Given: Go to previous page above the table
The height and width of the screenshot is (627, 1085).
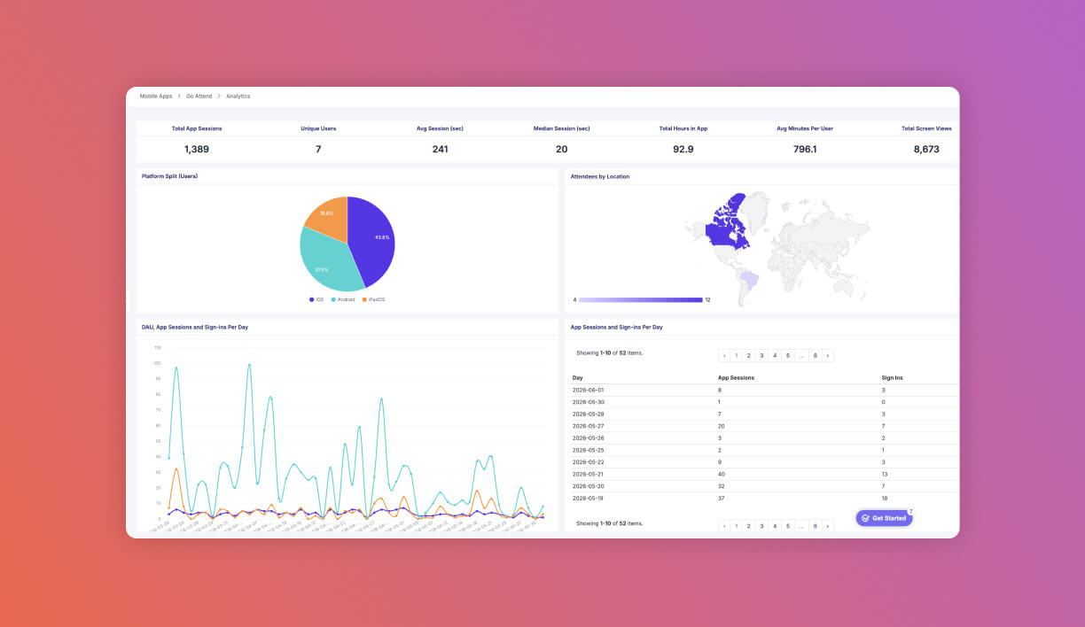Looking at the screenshot, I should tap(724, 356).
